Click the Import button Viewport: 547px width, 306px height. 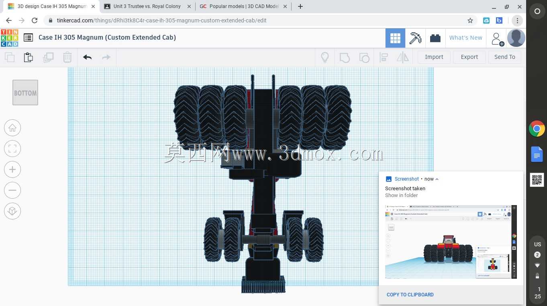pos(434,57)
